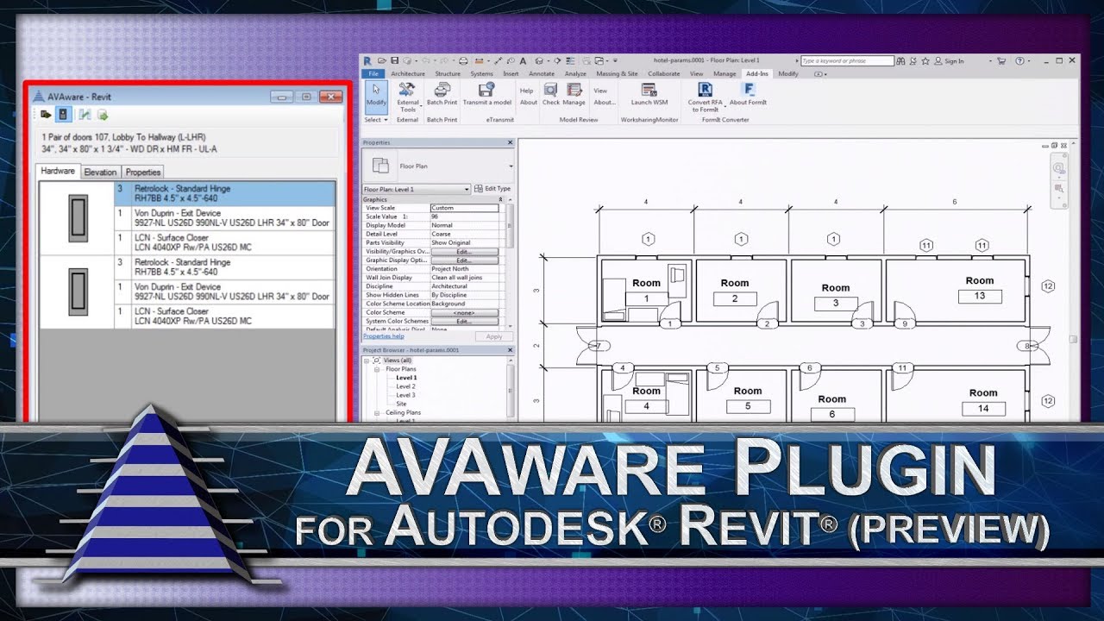Click Launch WSM in WorksharingMonitor panel
Image resolution: width=1104 pixels, height=621 pixels.
649,95
